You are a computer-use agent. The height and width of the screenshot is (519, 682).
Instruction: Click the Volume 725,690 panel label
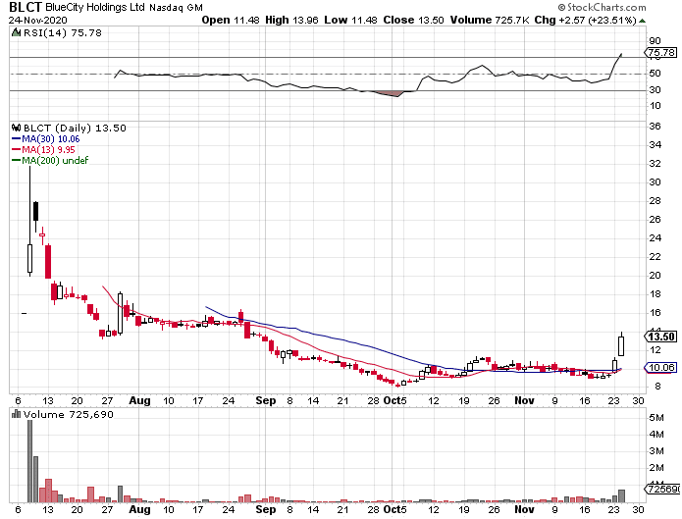[x=69, y=415]
